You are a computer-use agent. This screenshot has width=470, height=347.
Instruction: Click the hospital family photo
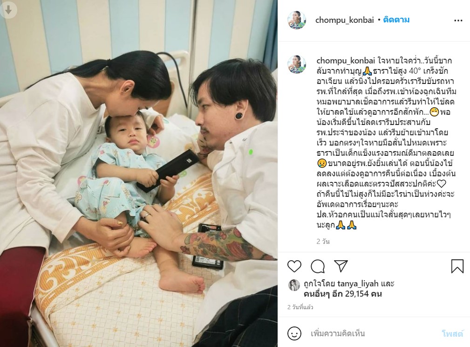click(x=139, y=173)
